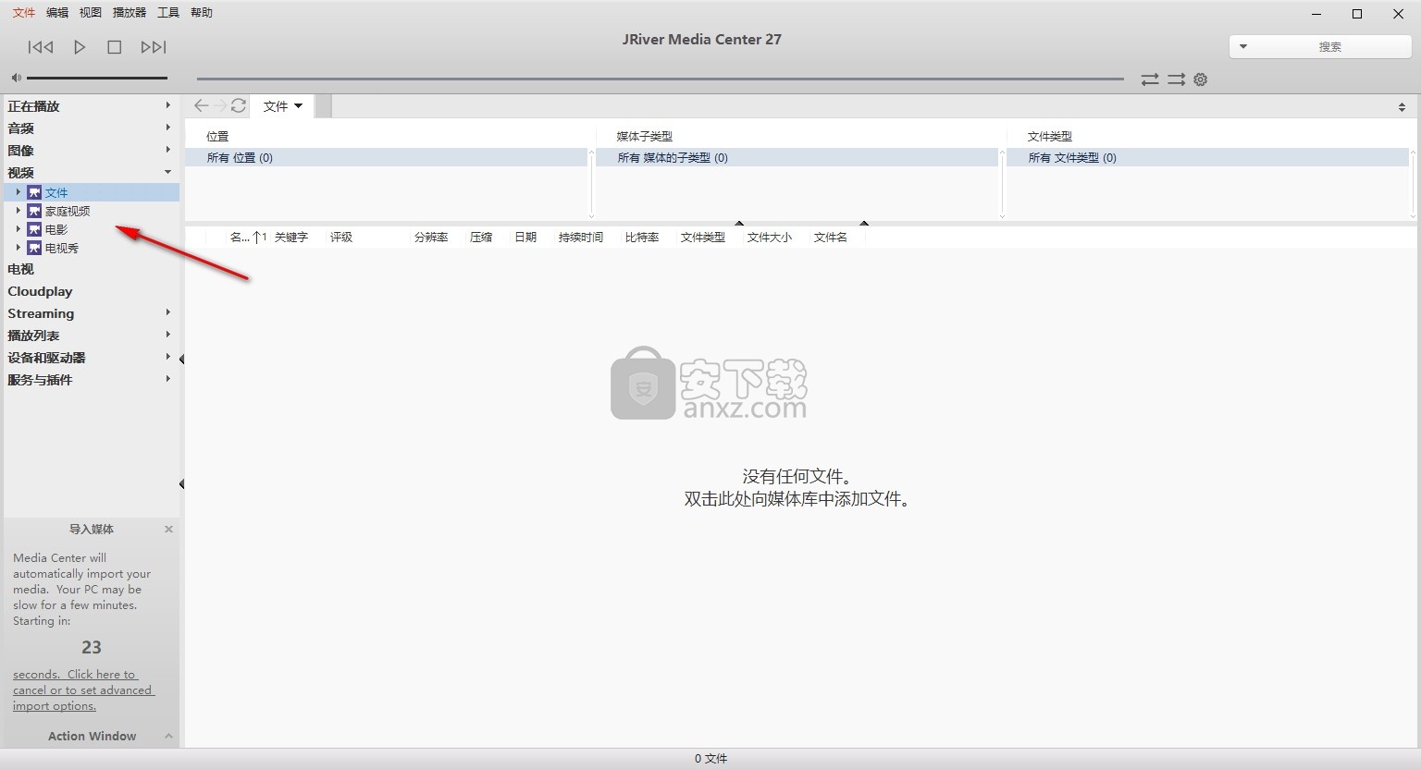Collapse the Action Window chevron
This screenshot has height=769, width=1421.
point(168,736)
